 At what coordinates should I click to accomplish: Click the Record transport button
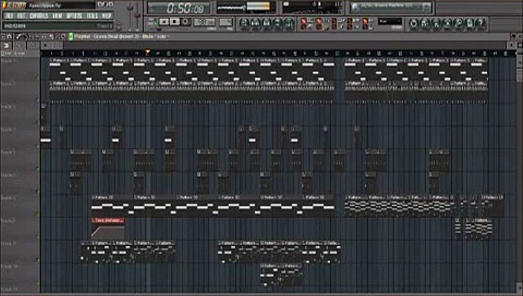[185, 21]
